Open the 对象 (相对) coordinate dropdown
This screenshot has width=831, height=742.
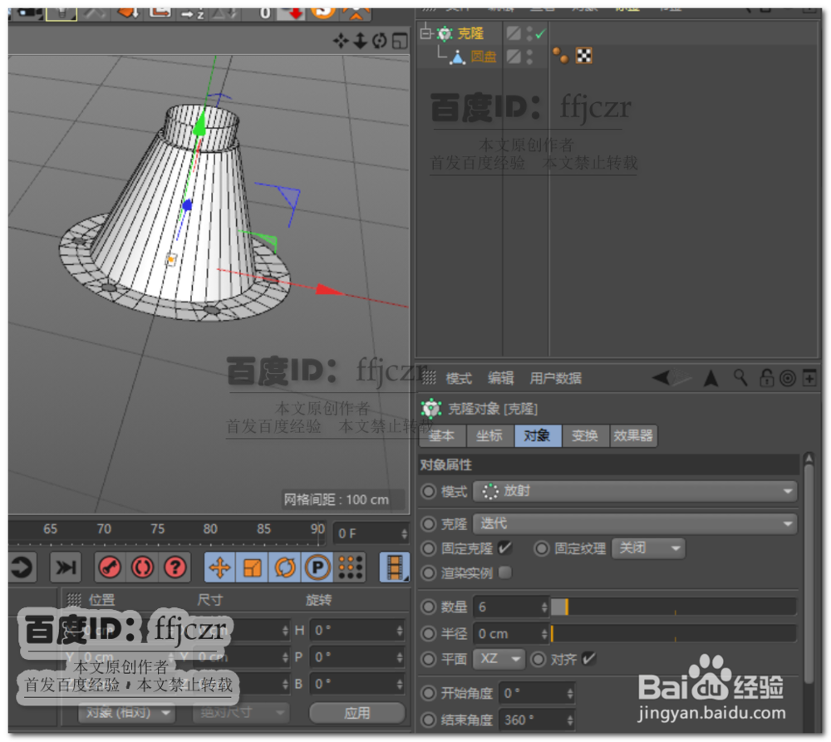pyautogui.click(x=126, y=712)
